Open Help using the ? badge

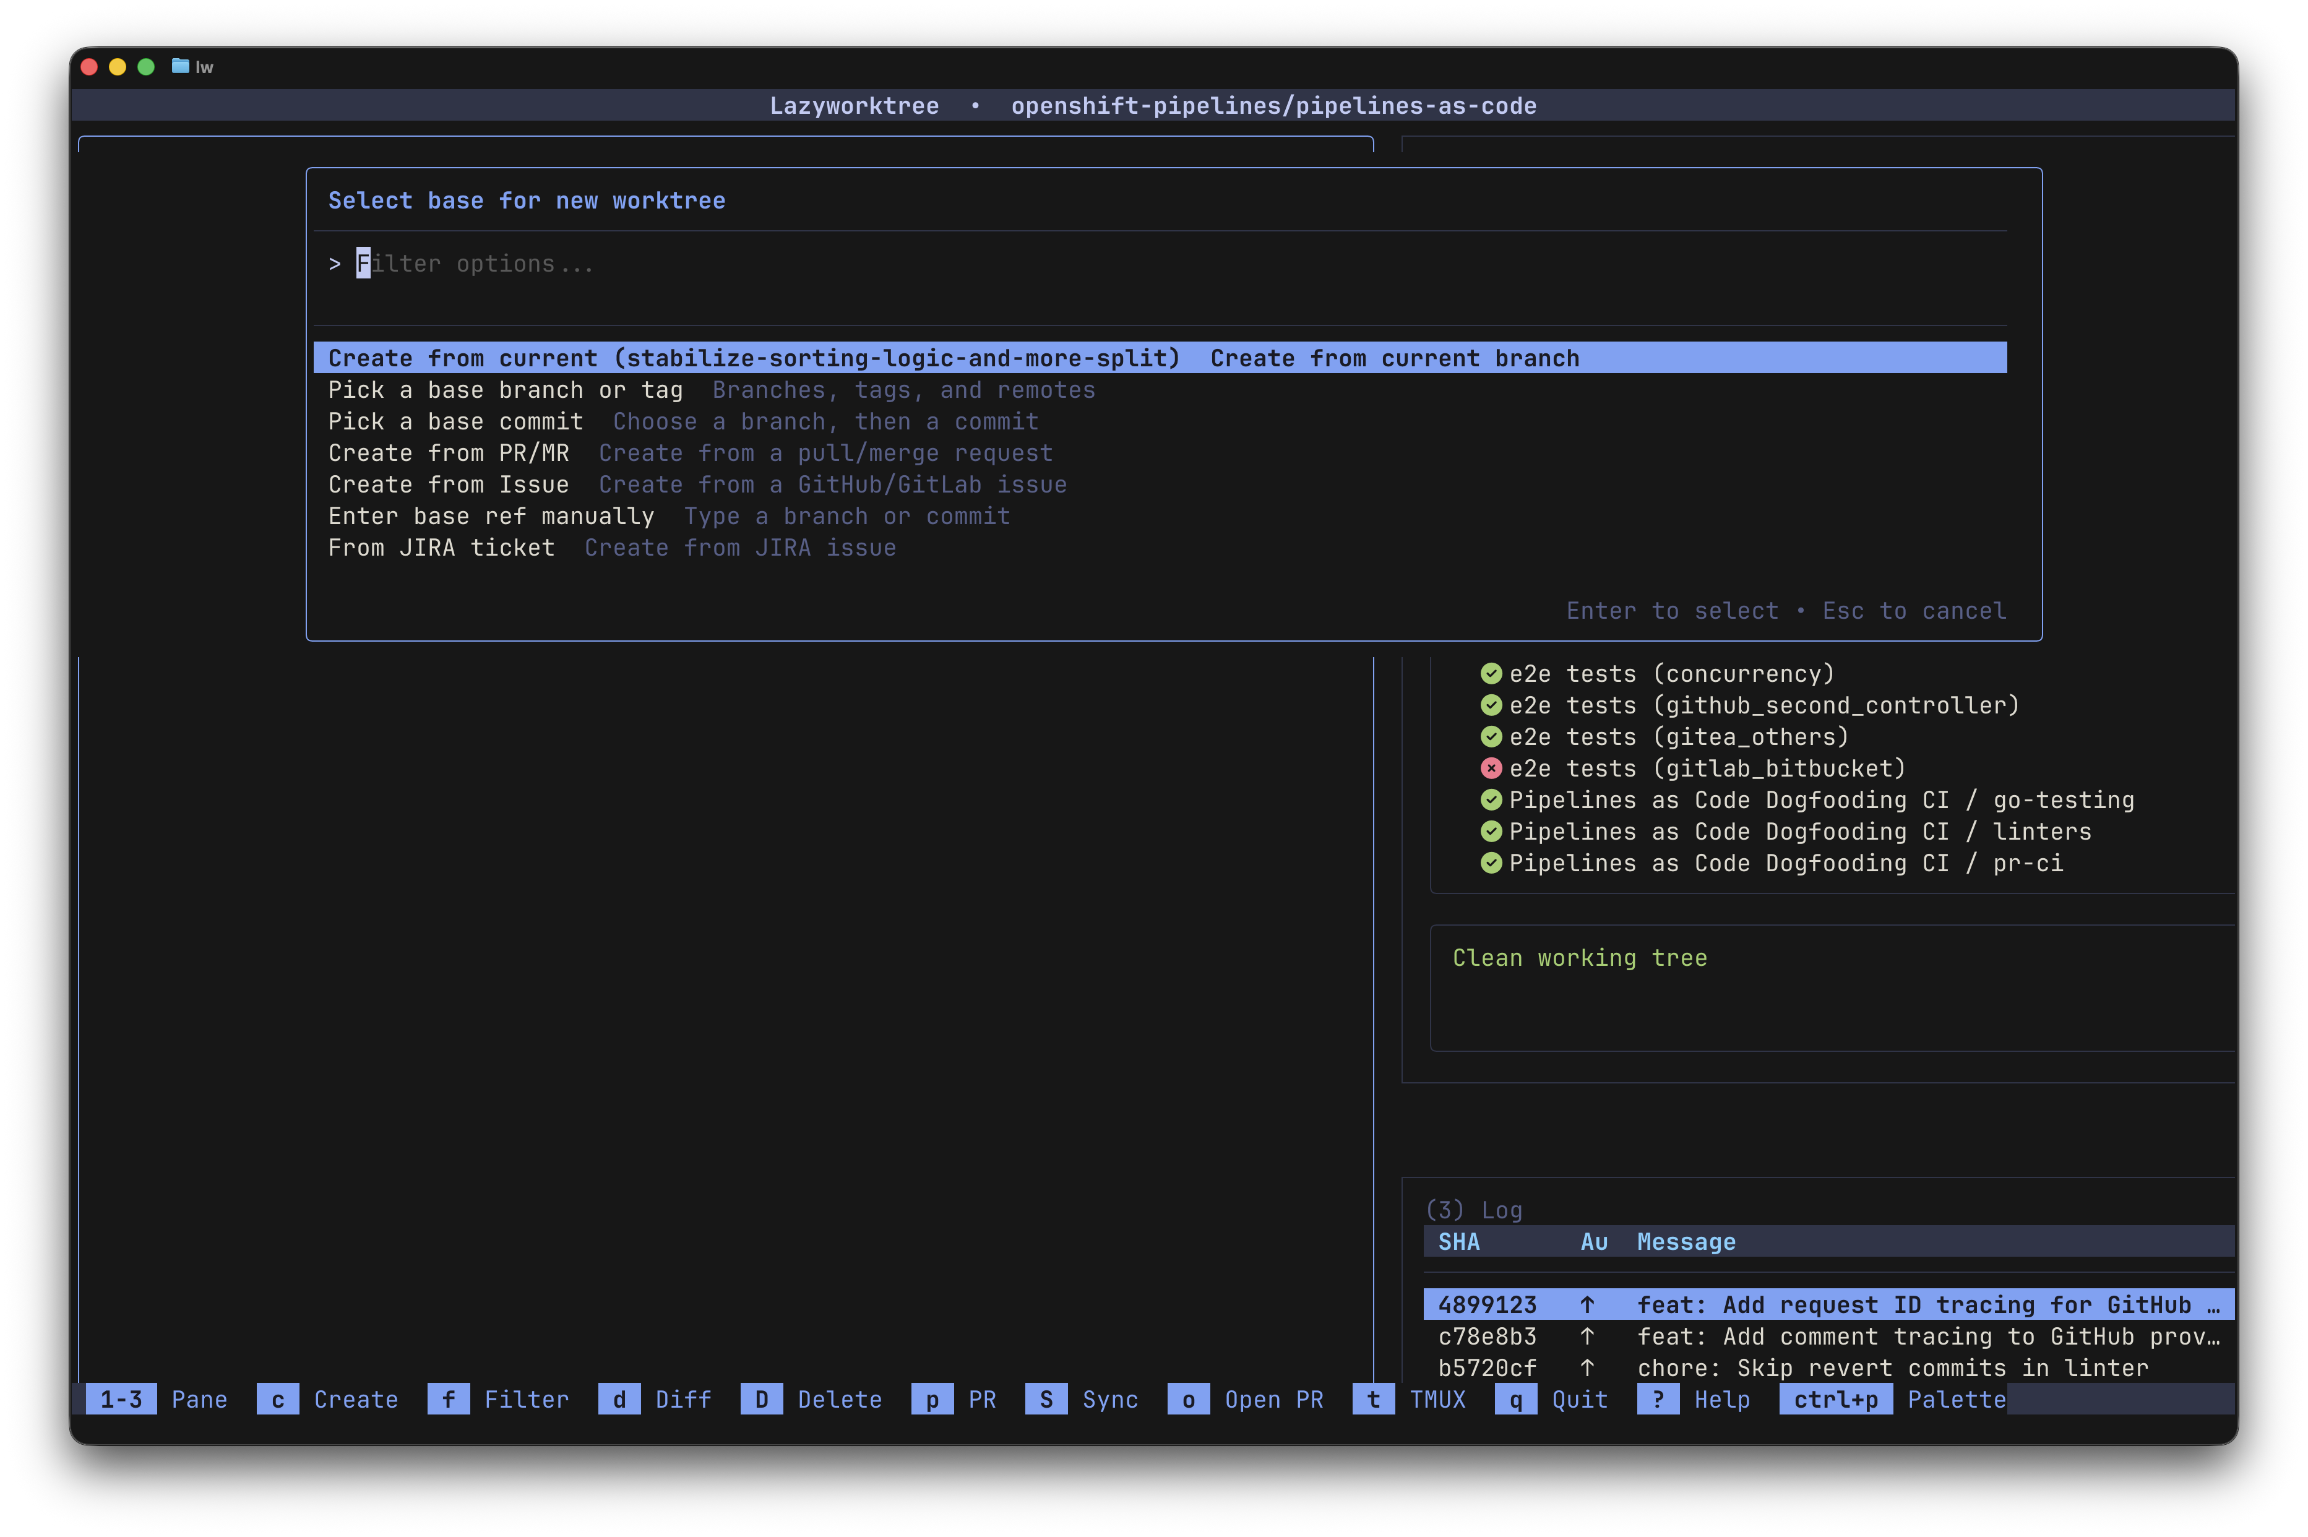pyautogui.click(x=1658, y=1400)
